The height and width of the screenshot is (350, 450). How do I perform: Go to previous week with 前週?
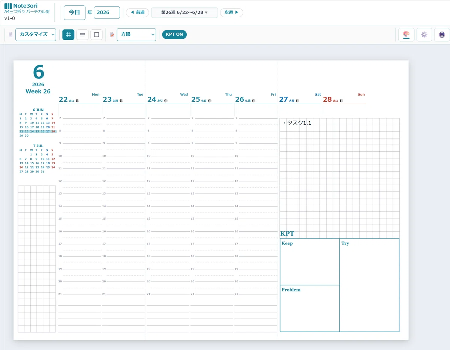pyautogui.click(x=138, y=12)
